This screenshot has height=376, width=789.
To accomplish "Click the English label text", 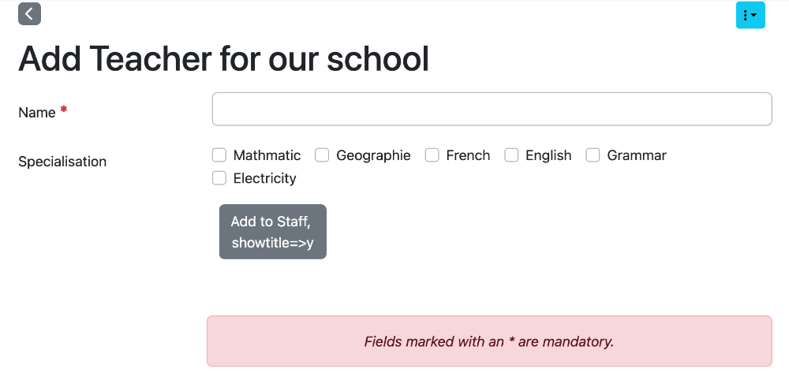I will pyautogui.click(x=548, y=155).
